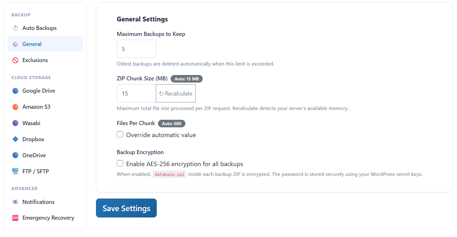Open Dropbox storage settings
The width and height of the screenshot is (457, 237).
click(45, 139)
